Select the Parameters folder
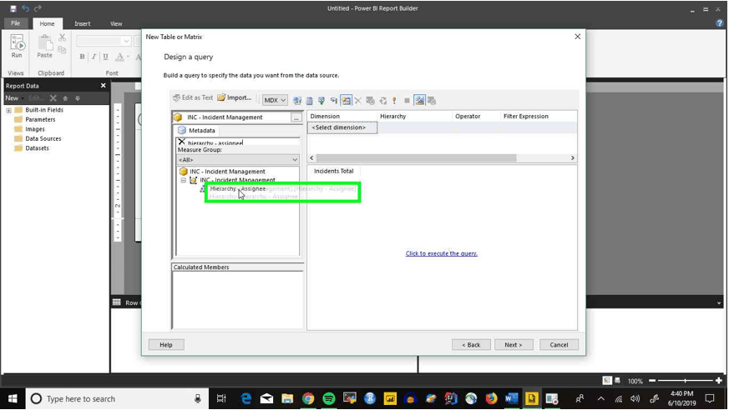The height and width of the screenshot is (410, 729). point(35,120)
